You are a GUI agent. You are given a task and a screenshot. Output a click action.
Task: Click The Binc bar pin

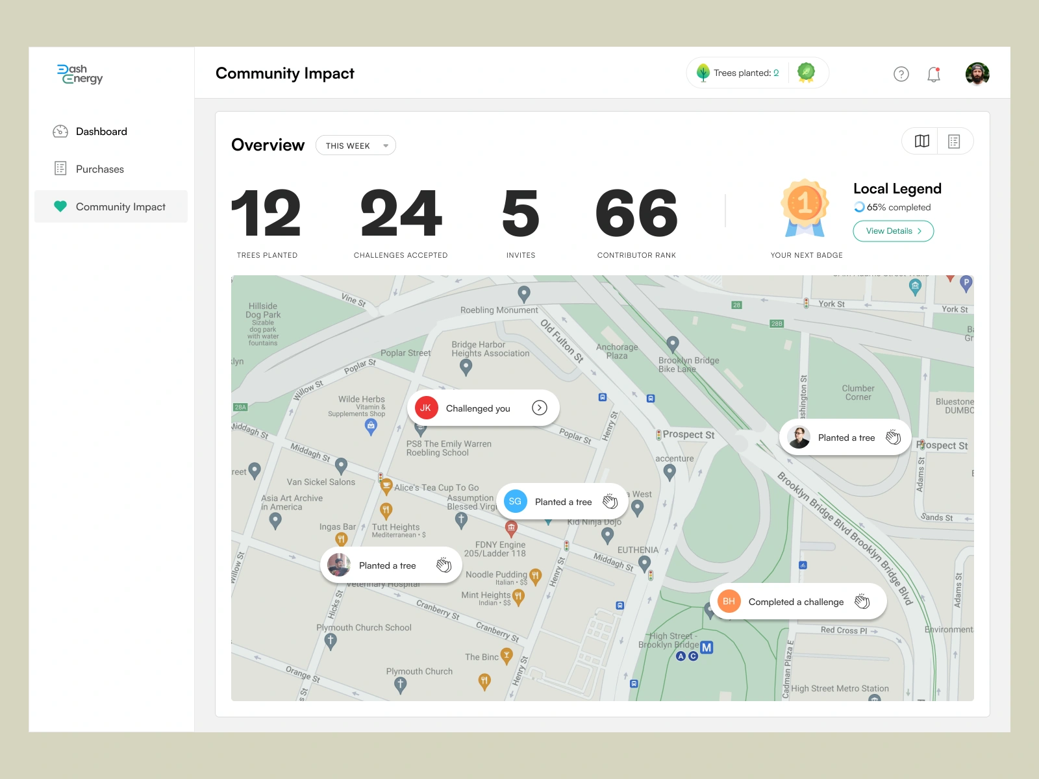coord(507,656)
